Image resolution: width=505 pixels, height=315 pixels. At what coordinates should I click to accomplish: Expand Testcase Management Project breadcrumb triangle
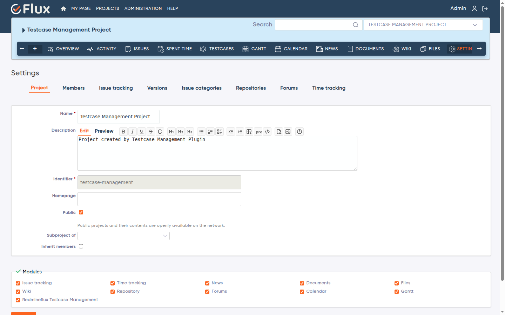(23, 30)
